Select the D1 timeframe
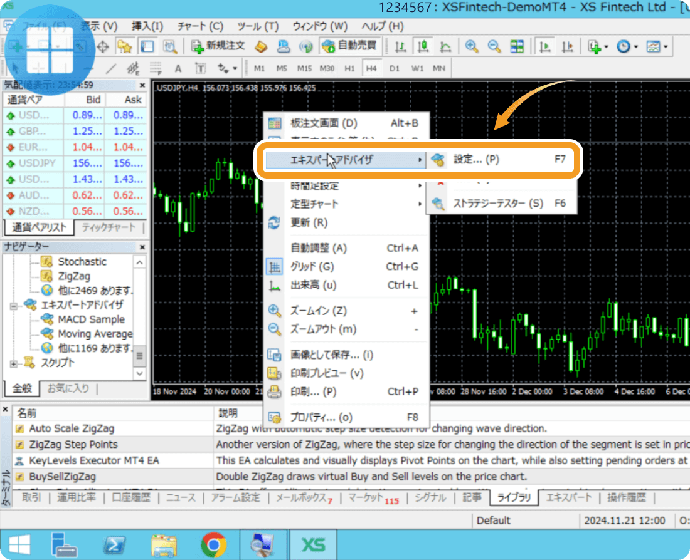 pos(395,68)
